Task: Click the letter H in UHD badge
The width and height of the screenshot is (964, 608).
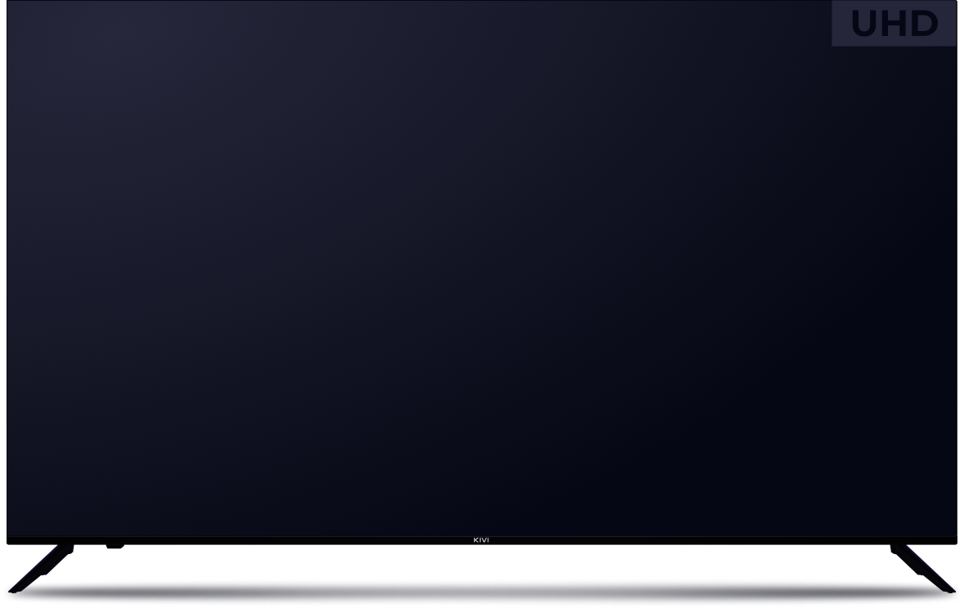Action: (894, 24)
